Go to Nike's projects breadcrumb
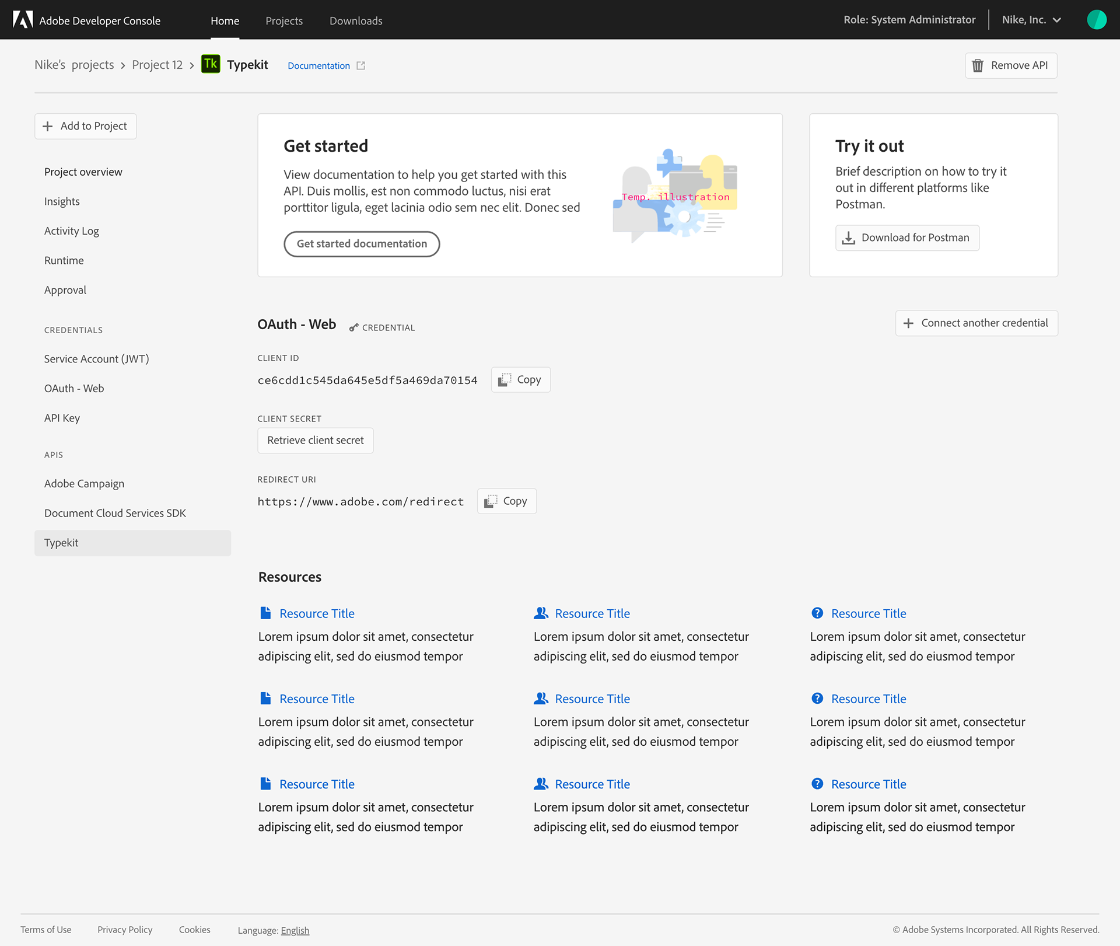Screen dimensions: 1120x946 click(x=74, y=65)
